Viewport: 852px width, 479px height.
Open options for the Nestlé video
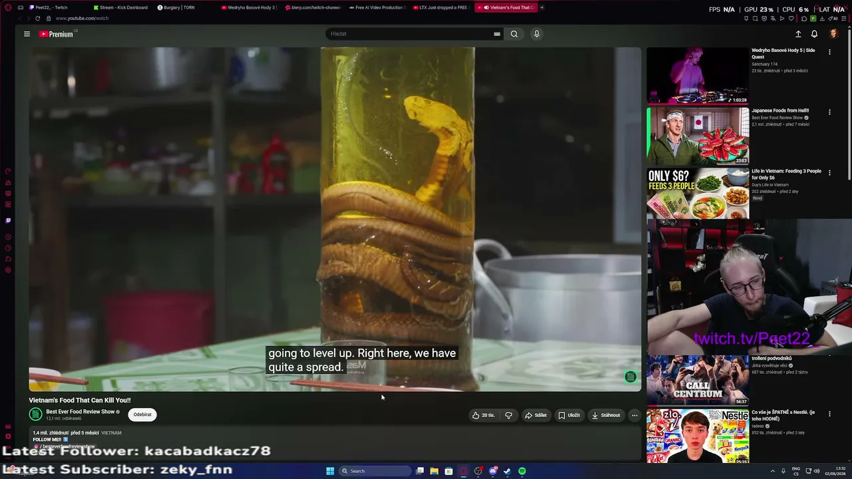tap(829, 414)
